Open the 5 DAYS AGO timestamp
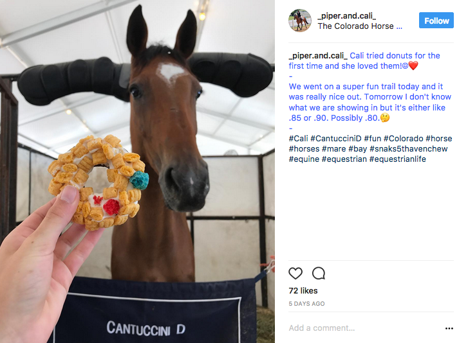The width and height of the screenshot is (468, 343). point(306,304)
